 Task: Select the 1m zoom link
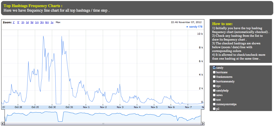(37, 22)
